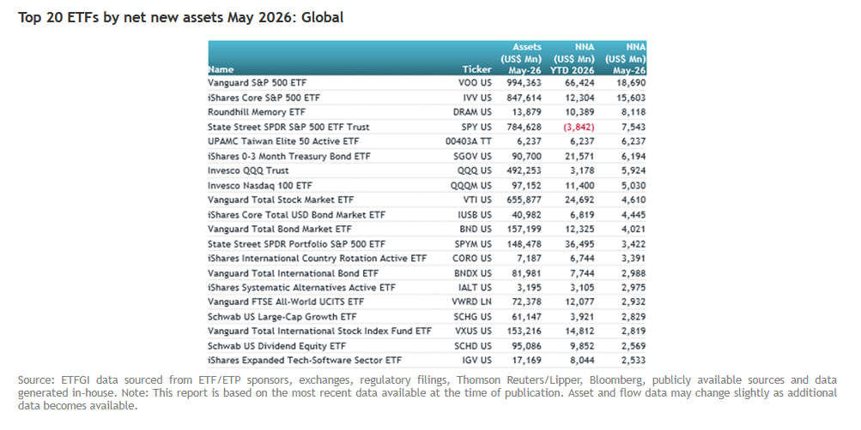Viewport: 861px width, 430px height.
Task: Click the Source: ETFGI data note paragraph
Action: [x=427, y=393]
